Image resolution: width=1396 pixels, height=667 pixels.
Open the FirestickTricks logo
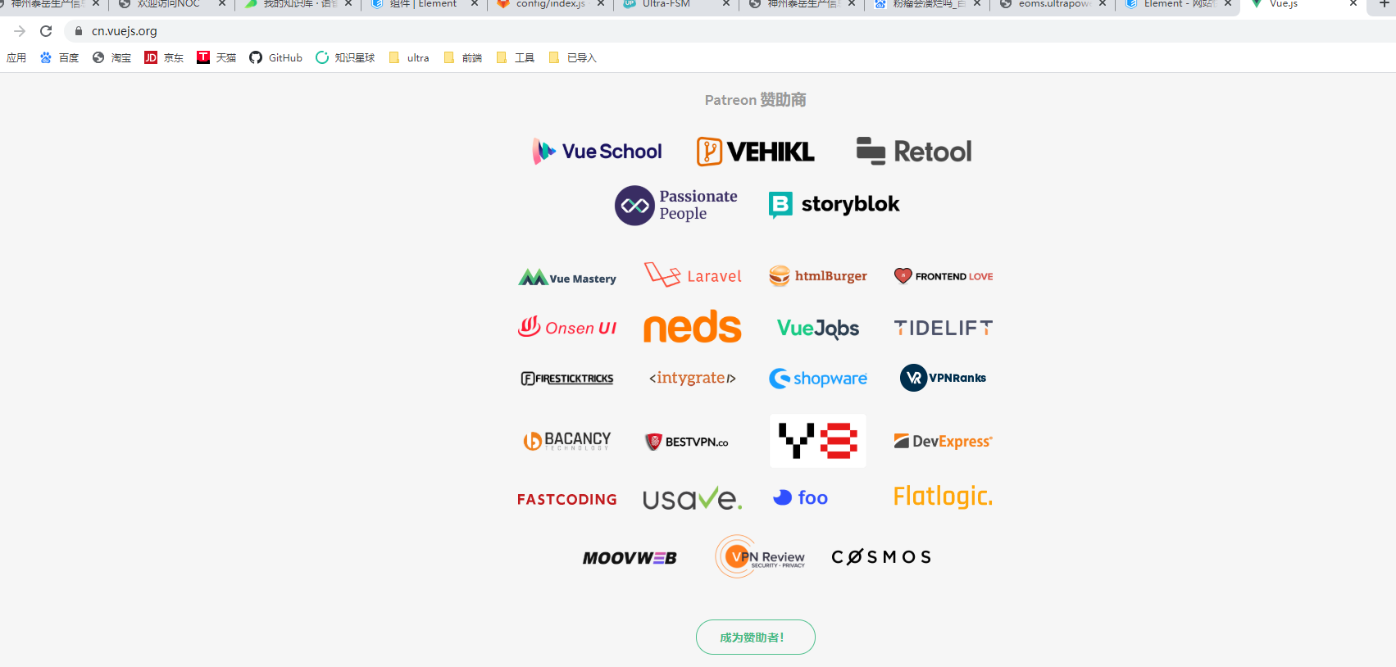[567, 379]
